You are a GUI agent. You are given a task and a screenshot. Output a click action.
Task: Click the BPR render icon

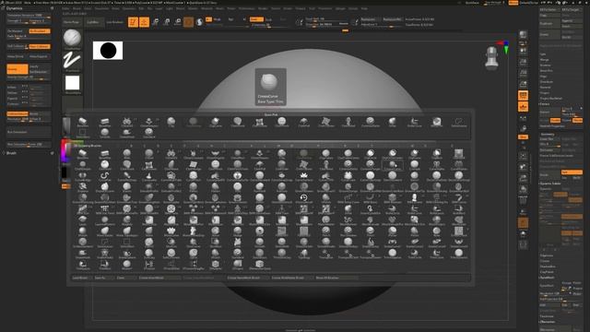coord(523,35)
